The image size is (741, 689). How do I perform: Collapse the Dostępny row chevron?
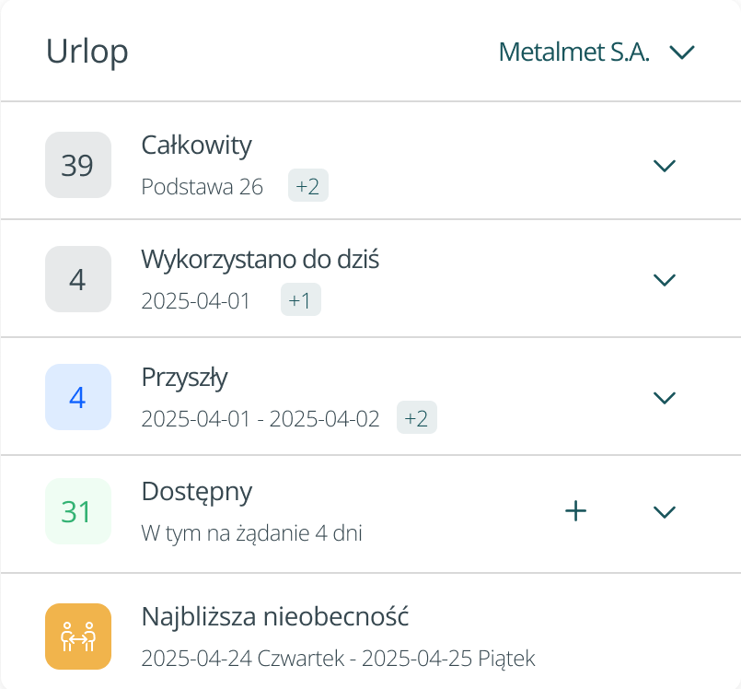[x=665, y=510]
